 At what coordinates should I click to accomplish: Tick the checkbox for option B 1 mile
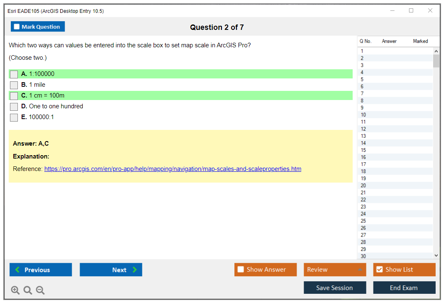point(14,85)
